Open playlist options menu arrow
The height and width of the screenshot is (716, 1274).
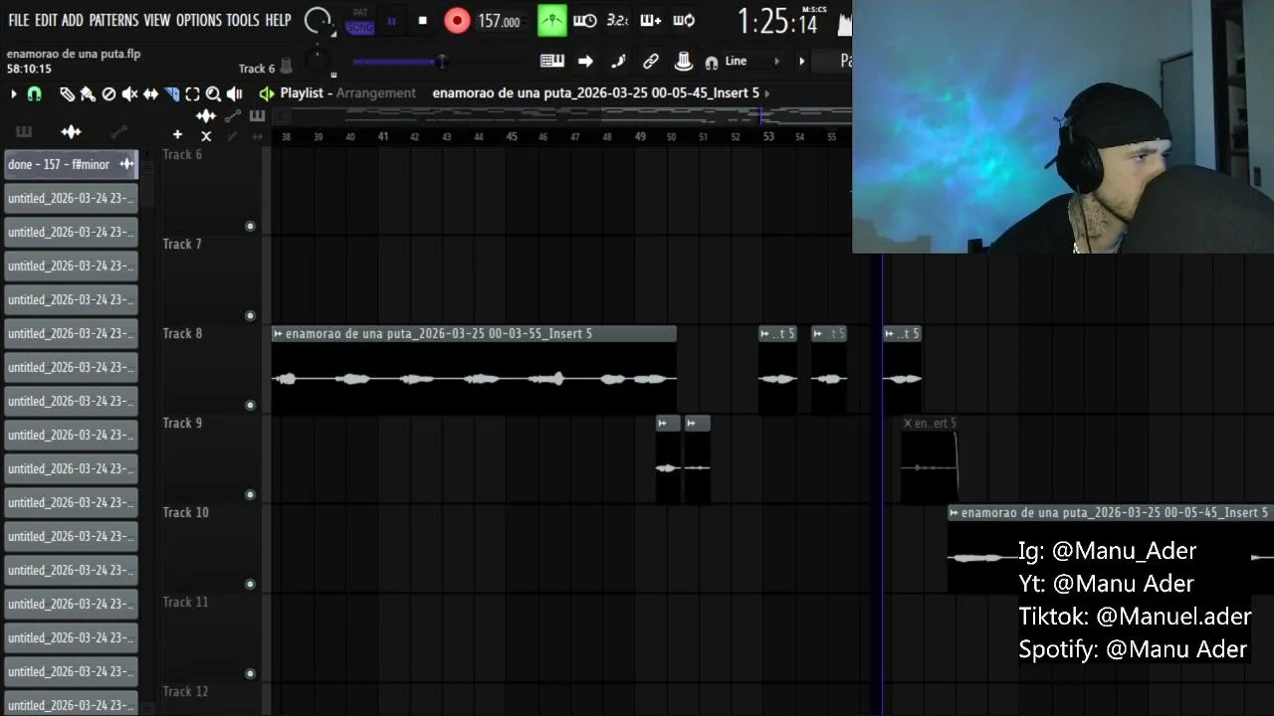[13, 93]
